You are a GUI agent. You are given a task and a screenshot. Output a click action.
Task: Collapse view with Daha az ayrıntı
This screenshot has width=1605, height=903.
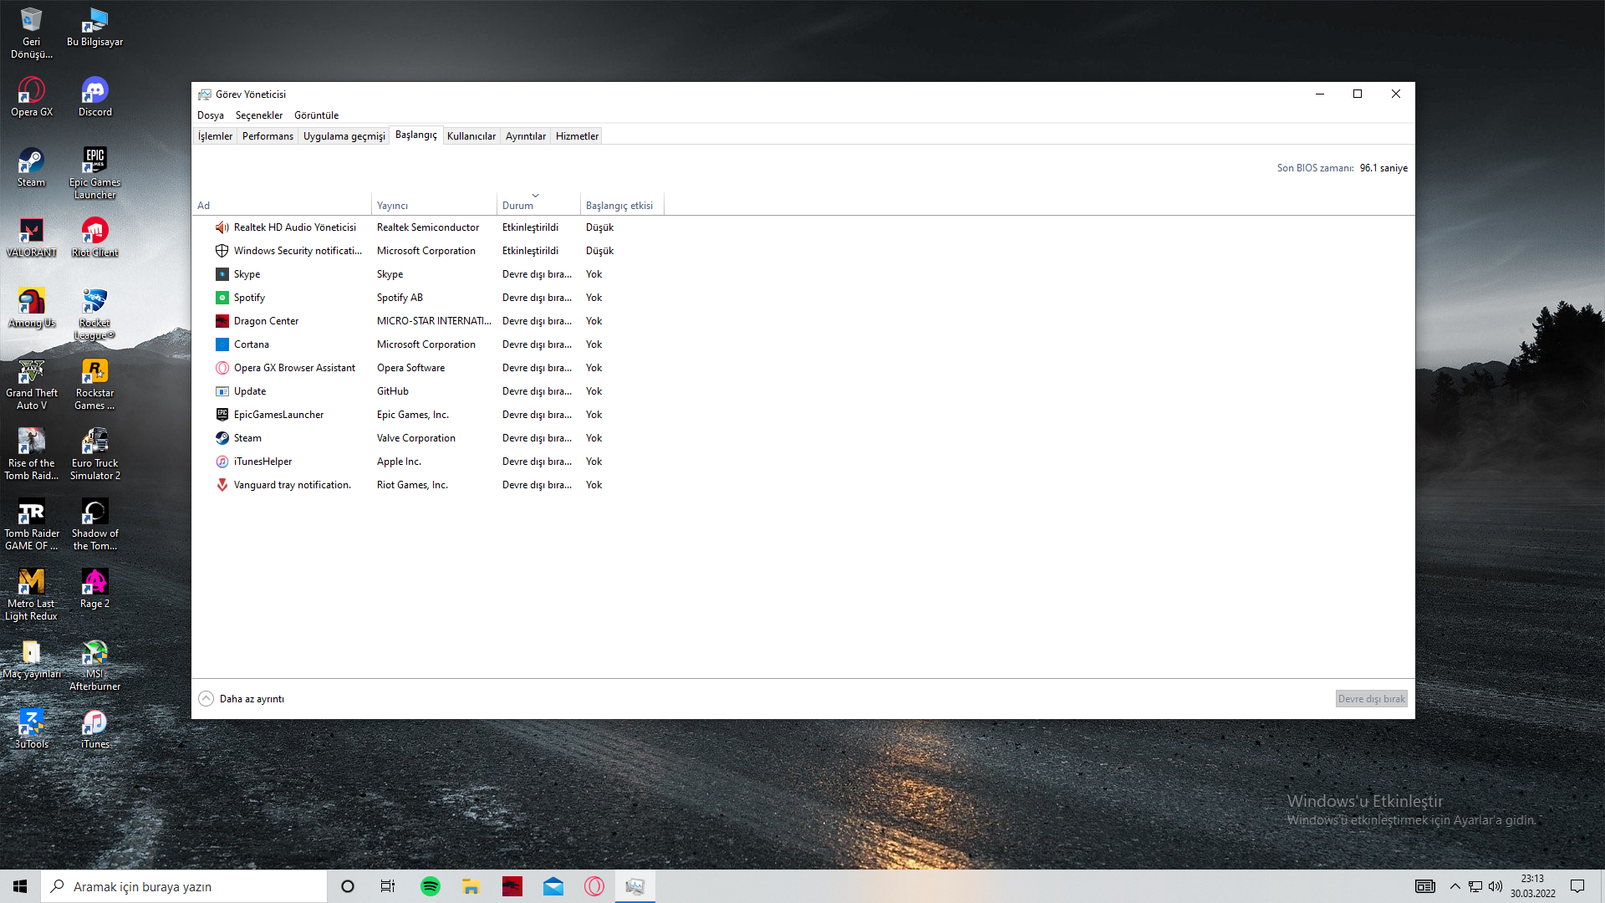click(x=242, y=699)
